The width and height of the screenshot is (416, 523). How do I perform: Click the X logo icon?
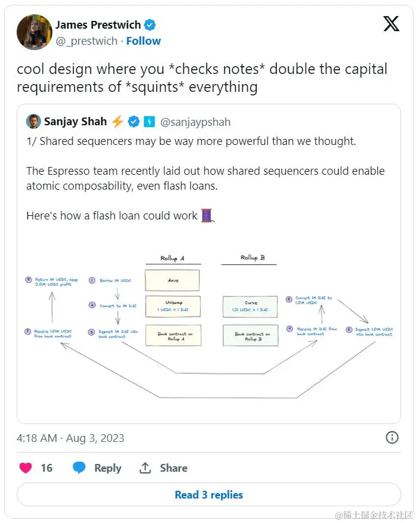(x=391, y=24)
